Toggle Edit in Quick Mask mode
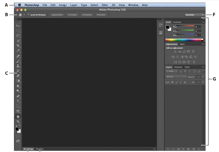Image resolution: width=219 pixels, height=152 pixels. pyautogui.click(x=18, y=136)
